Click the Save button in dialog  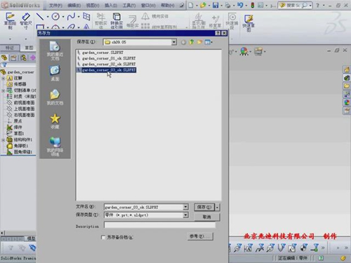(204, 207)
